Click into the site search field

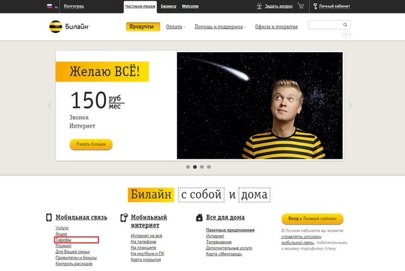tap(325, 25)
